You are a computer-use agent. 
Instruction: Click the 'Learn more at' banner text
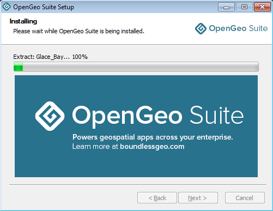[x=95, y=147]
